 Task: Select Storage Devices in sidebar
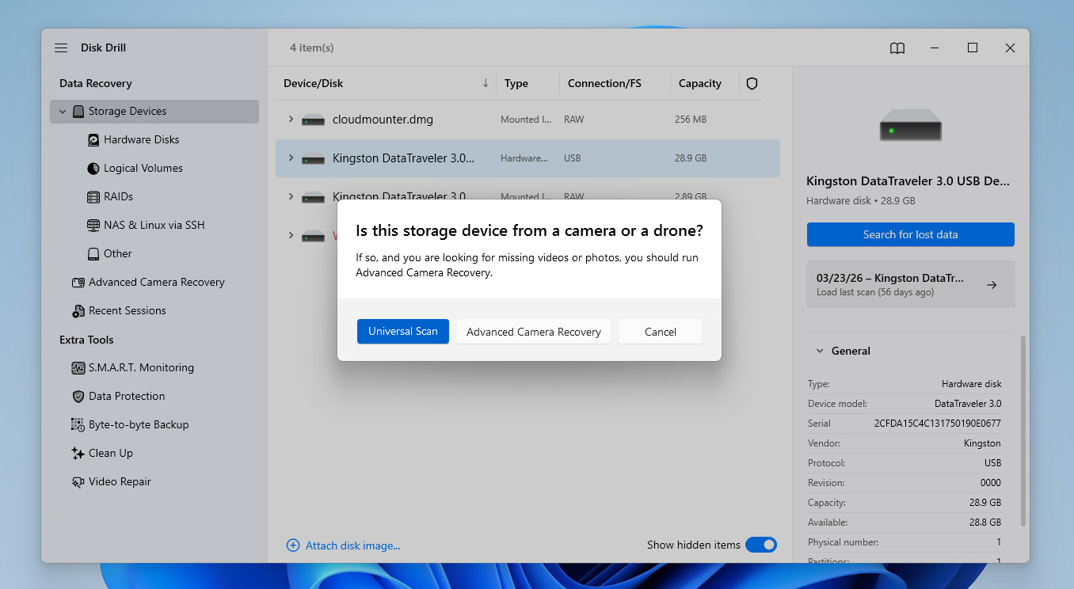(154, 112)
